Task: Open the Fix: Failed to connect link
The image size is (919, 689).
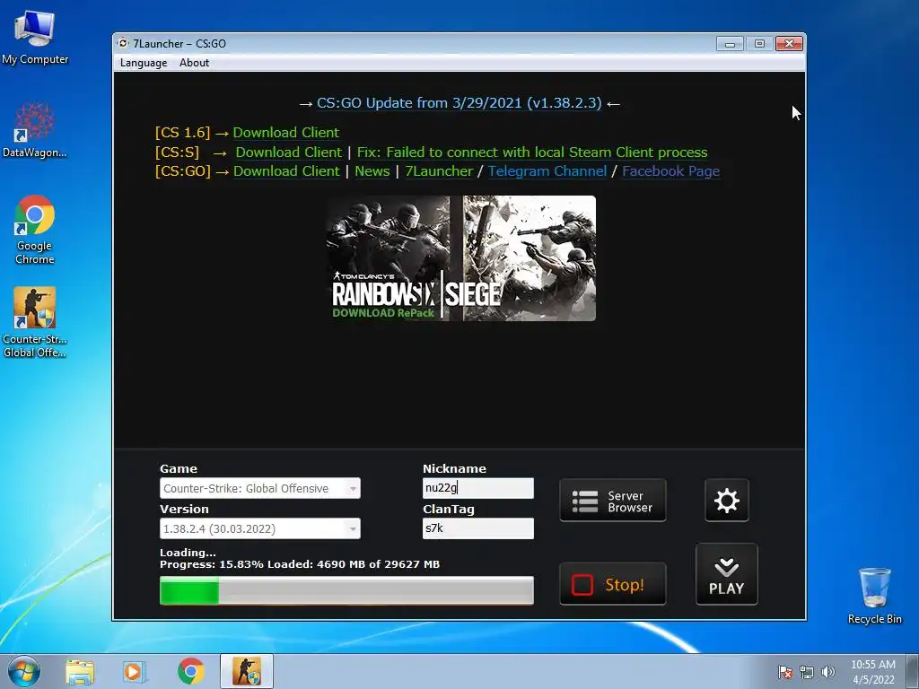Action: point(531,153)
